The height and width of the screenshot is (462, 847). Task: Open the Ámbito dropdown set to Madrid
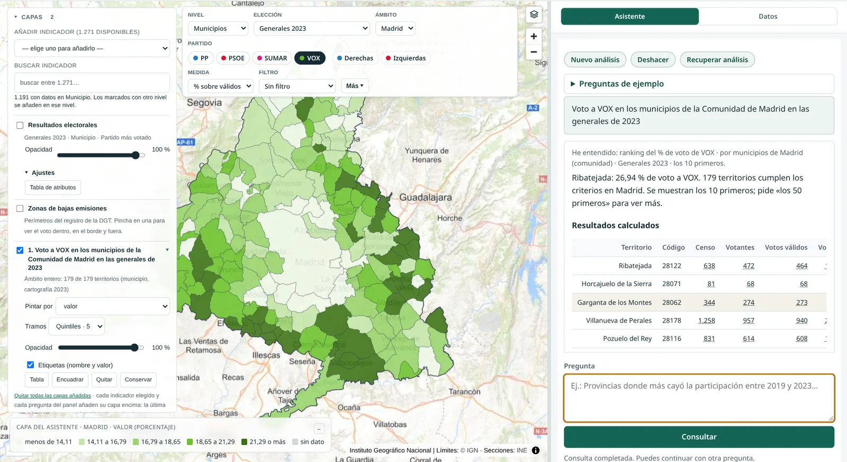pos(395,29)
